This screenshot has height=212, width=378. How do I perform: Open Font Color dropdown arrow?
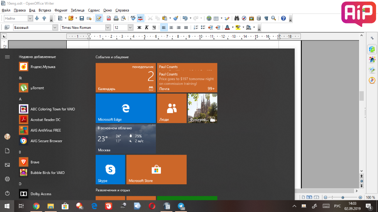pos(233,27)
